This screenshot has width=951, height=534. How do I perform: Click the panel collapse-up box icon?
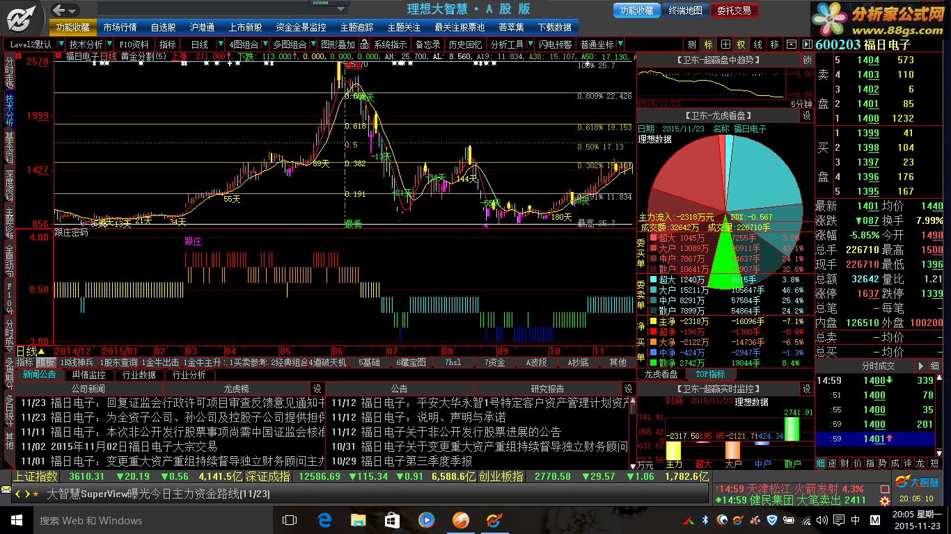point(791,44)
